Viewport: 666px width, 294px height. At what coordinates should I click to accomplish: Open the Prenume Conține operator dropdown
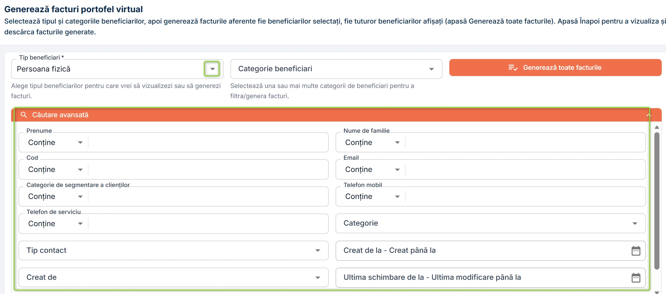point(80,142)
